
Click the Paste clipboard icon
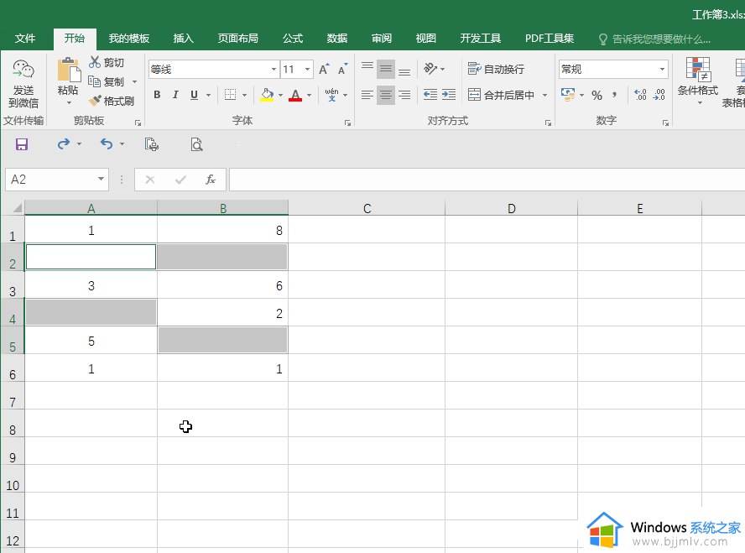(68, 72)
